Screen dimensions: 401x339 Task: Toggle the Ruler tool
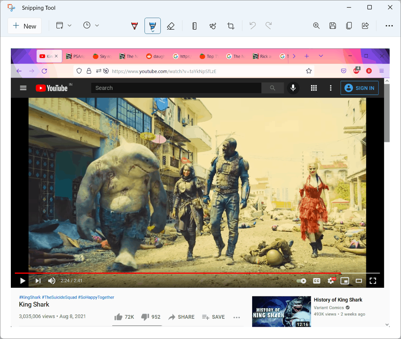194,26
